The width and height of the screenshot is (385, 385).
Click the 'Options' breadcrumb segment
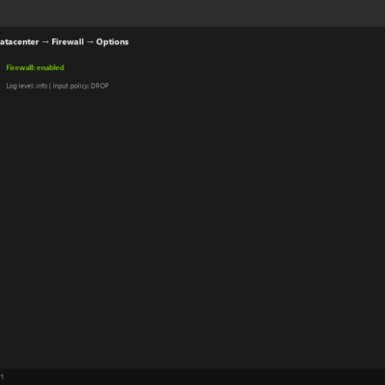tap(113, 42)
